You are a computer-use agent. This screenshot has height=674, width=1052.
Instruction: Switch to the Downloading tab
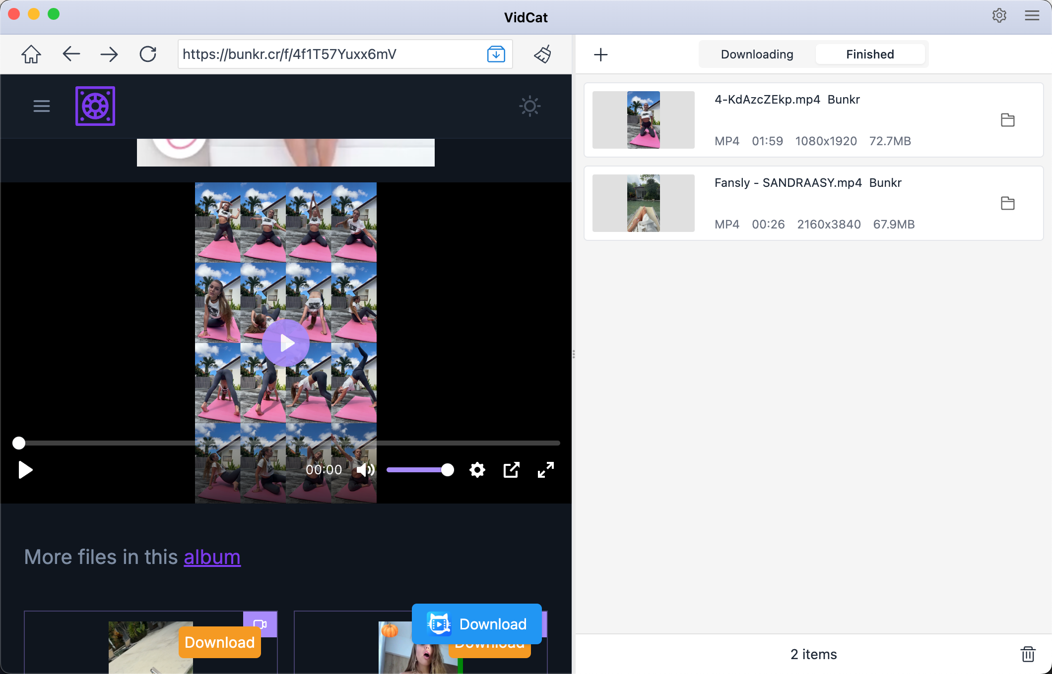click(x=757, y=54)
